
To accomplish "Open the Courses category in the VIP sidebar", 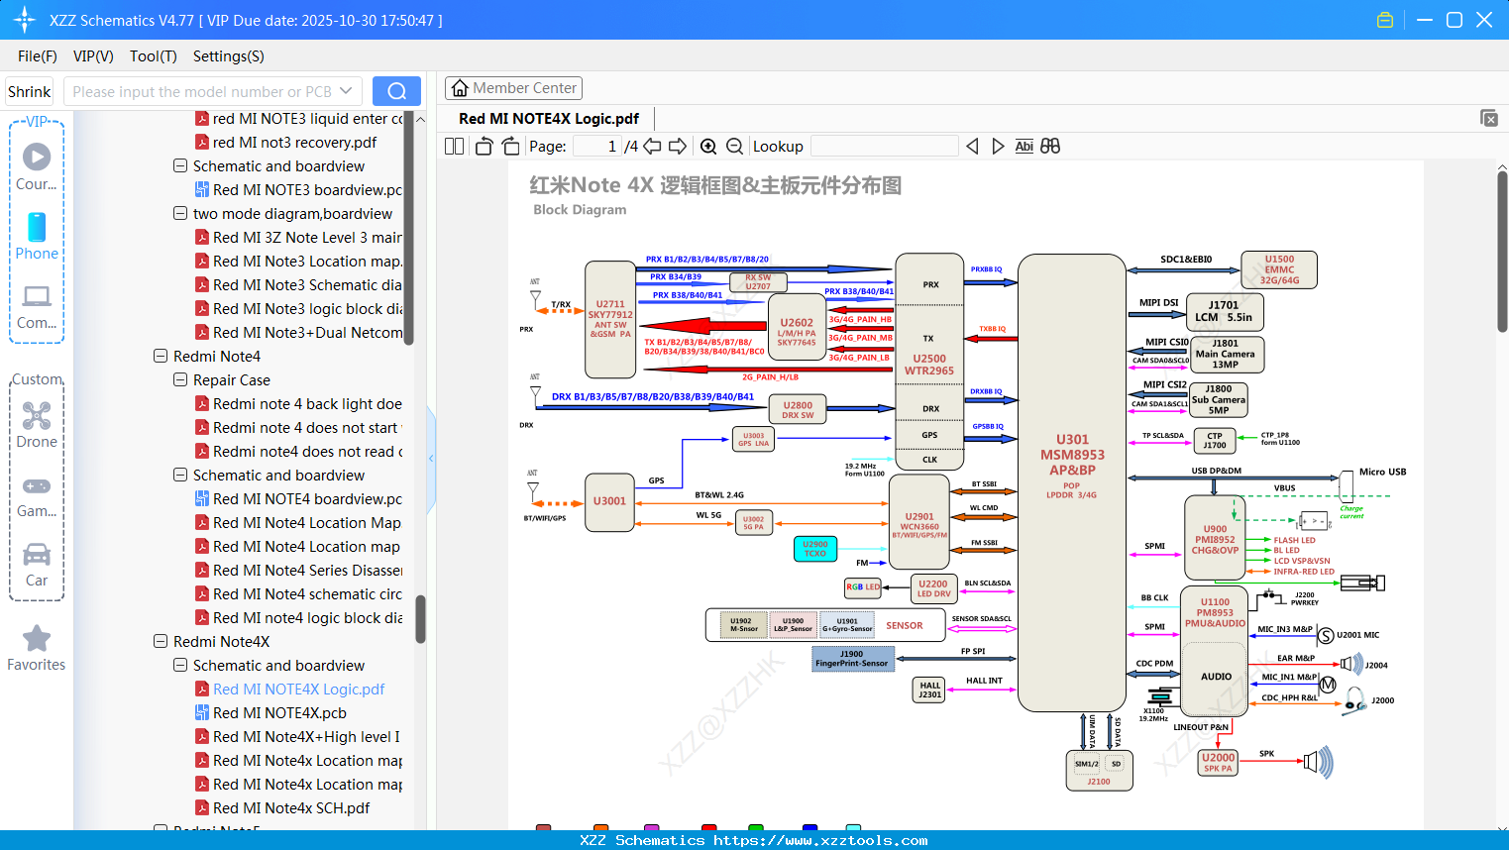I will [37, 166].
